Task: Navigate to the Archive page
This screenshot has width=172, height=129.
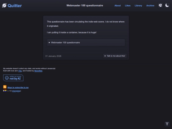Action: tap(150, 6)
